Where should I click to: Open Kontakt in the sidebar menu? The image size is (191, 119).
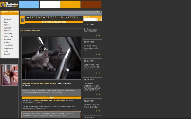7,54
